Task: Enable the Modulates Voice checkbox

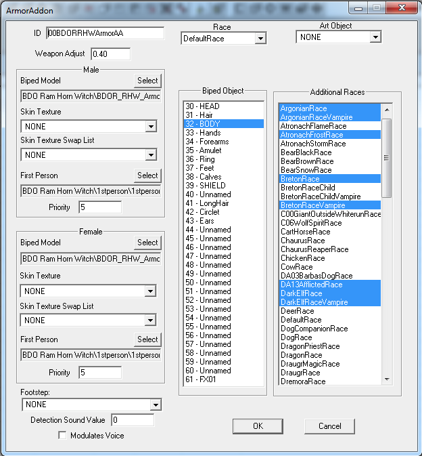Action: (62, 436)
